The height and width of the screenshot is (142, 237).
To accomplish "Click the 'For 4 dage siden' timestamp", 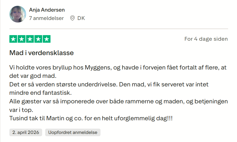I will click(x=206, y=39).
